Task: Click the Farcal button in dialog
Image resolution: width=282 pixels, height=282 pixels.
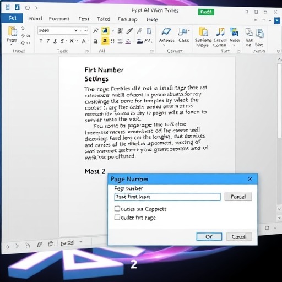Action: [x=238, y=197]
